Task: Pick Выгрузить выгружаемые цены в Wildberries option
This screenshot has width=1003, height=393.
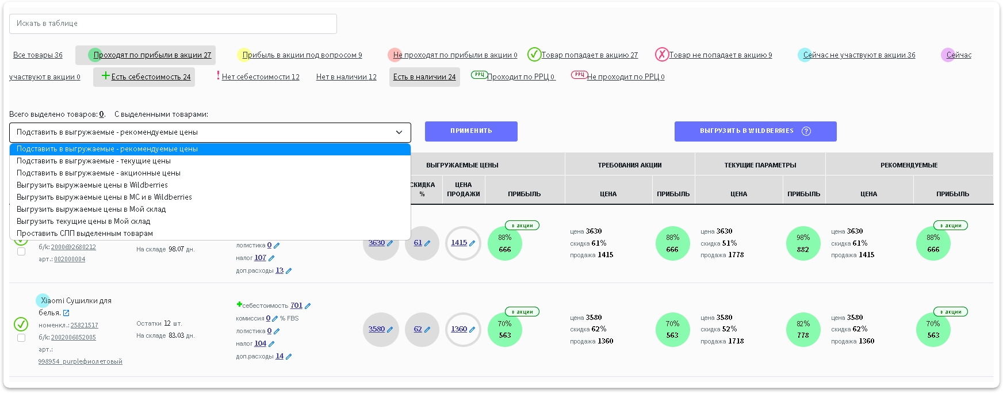Action: (x=92, y=185)
